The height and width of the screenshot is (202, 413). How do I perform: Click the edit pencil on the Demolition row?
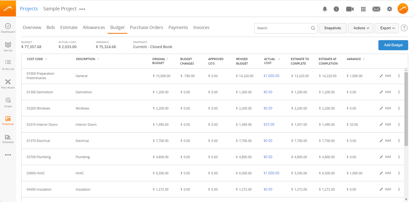point(381,92)
